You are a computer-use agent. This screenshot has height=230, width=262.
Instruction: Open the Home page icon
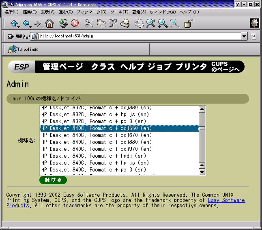pyautogui.click(x=49, y=23)
